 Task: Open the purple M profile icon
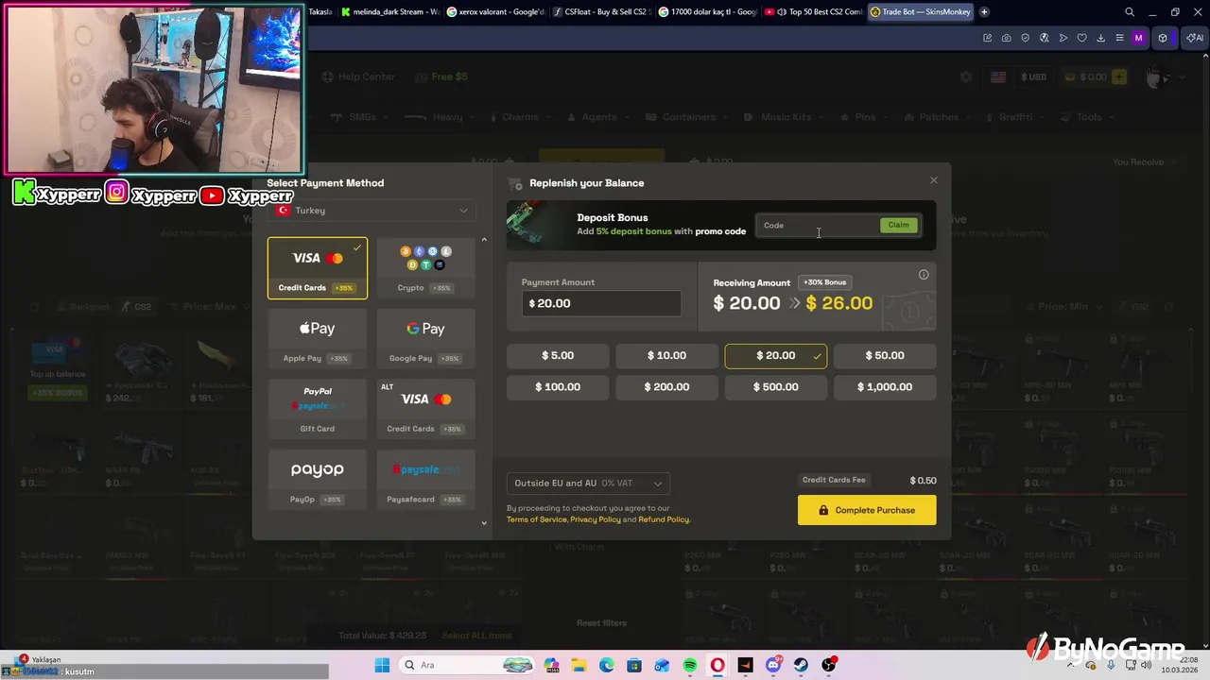[1138, 38]
